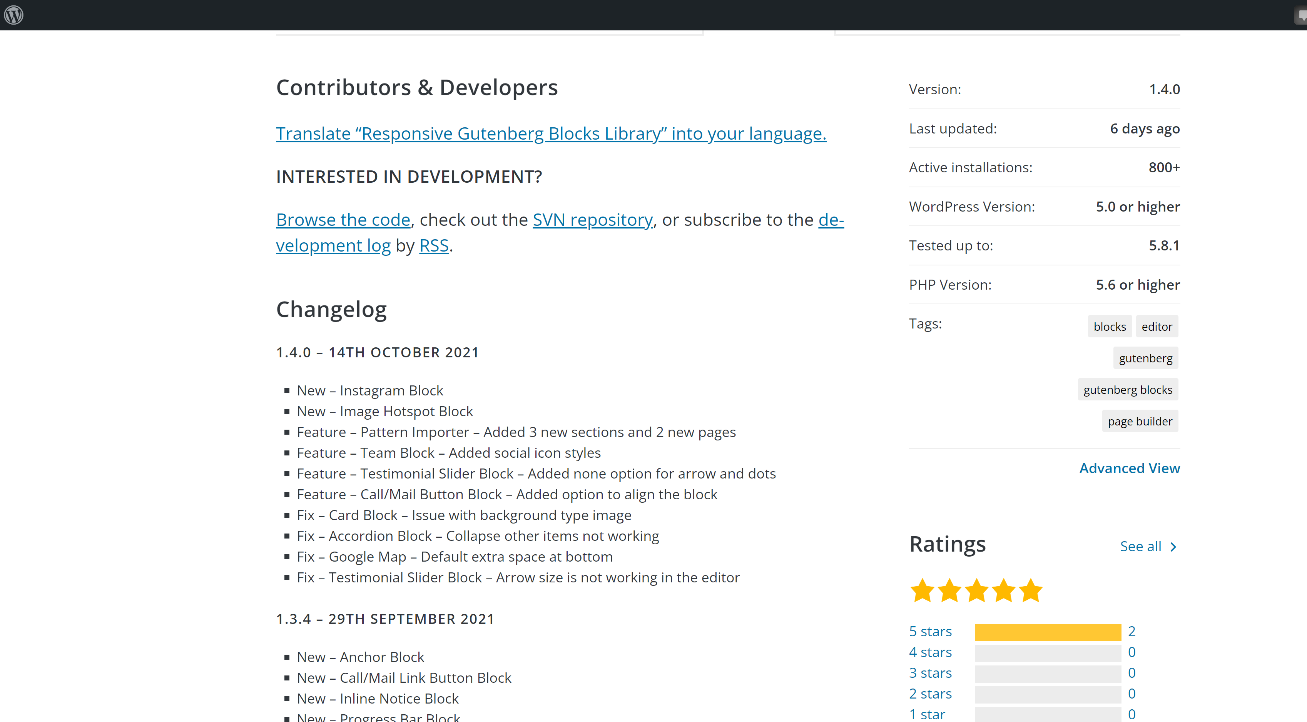Image resolution: width=1307 pixels, height=722 pixels.
Task: Open 3 stars reviews link
Action: [931, 673]
